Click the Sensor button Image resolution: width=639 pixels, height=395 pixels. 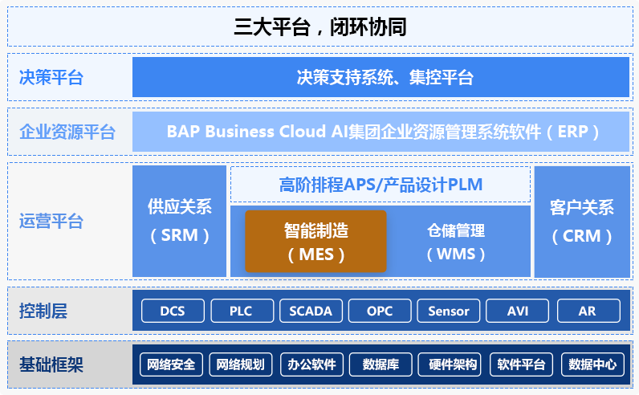pyautogui.click(x=449, y=311)
